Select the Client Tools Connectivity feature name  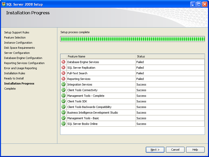82,90
